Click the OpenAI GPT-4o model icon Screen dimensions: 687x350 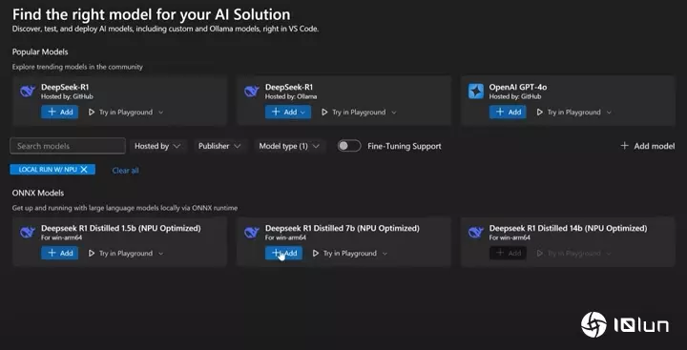click(x=476, y=92)
